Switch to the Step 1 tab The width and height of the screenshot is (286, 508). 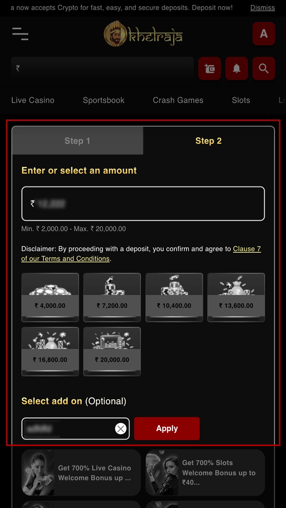(77, 141)
